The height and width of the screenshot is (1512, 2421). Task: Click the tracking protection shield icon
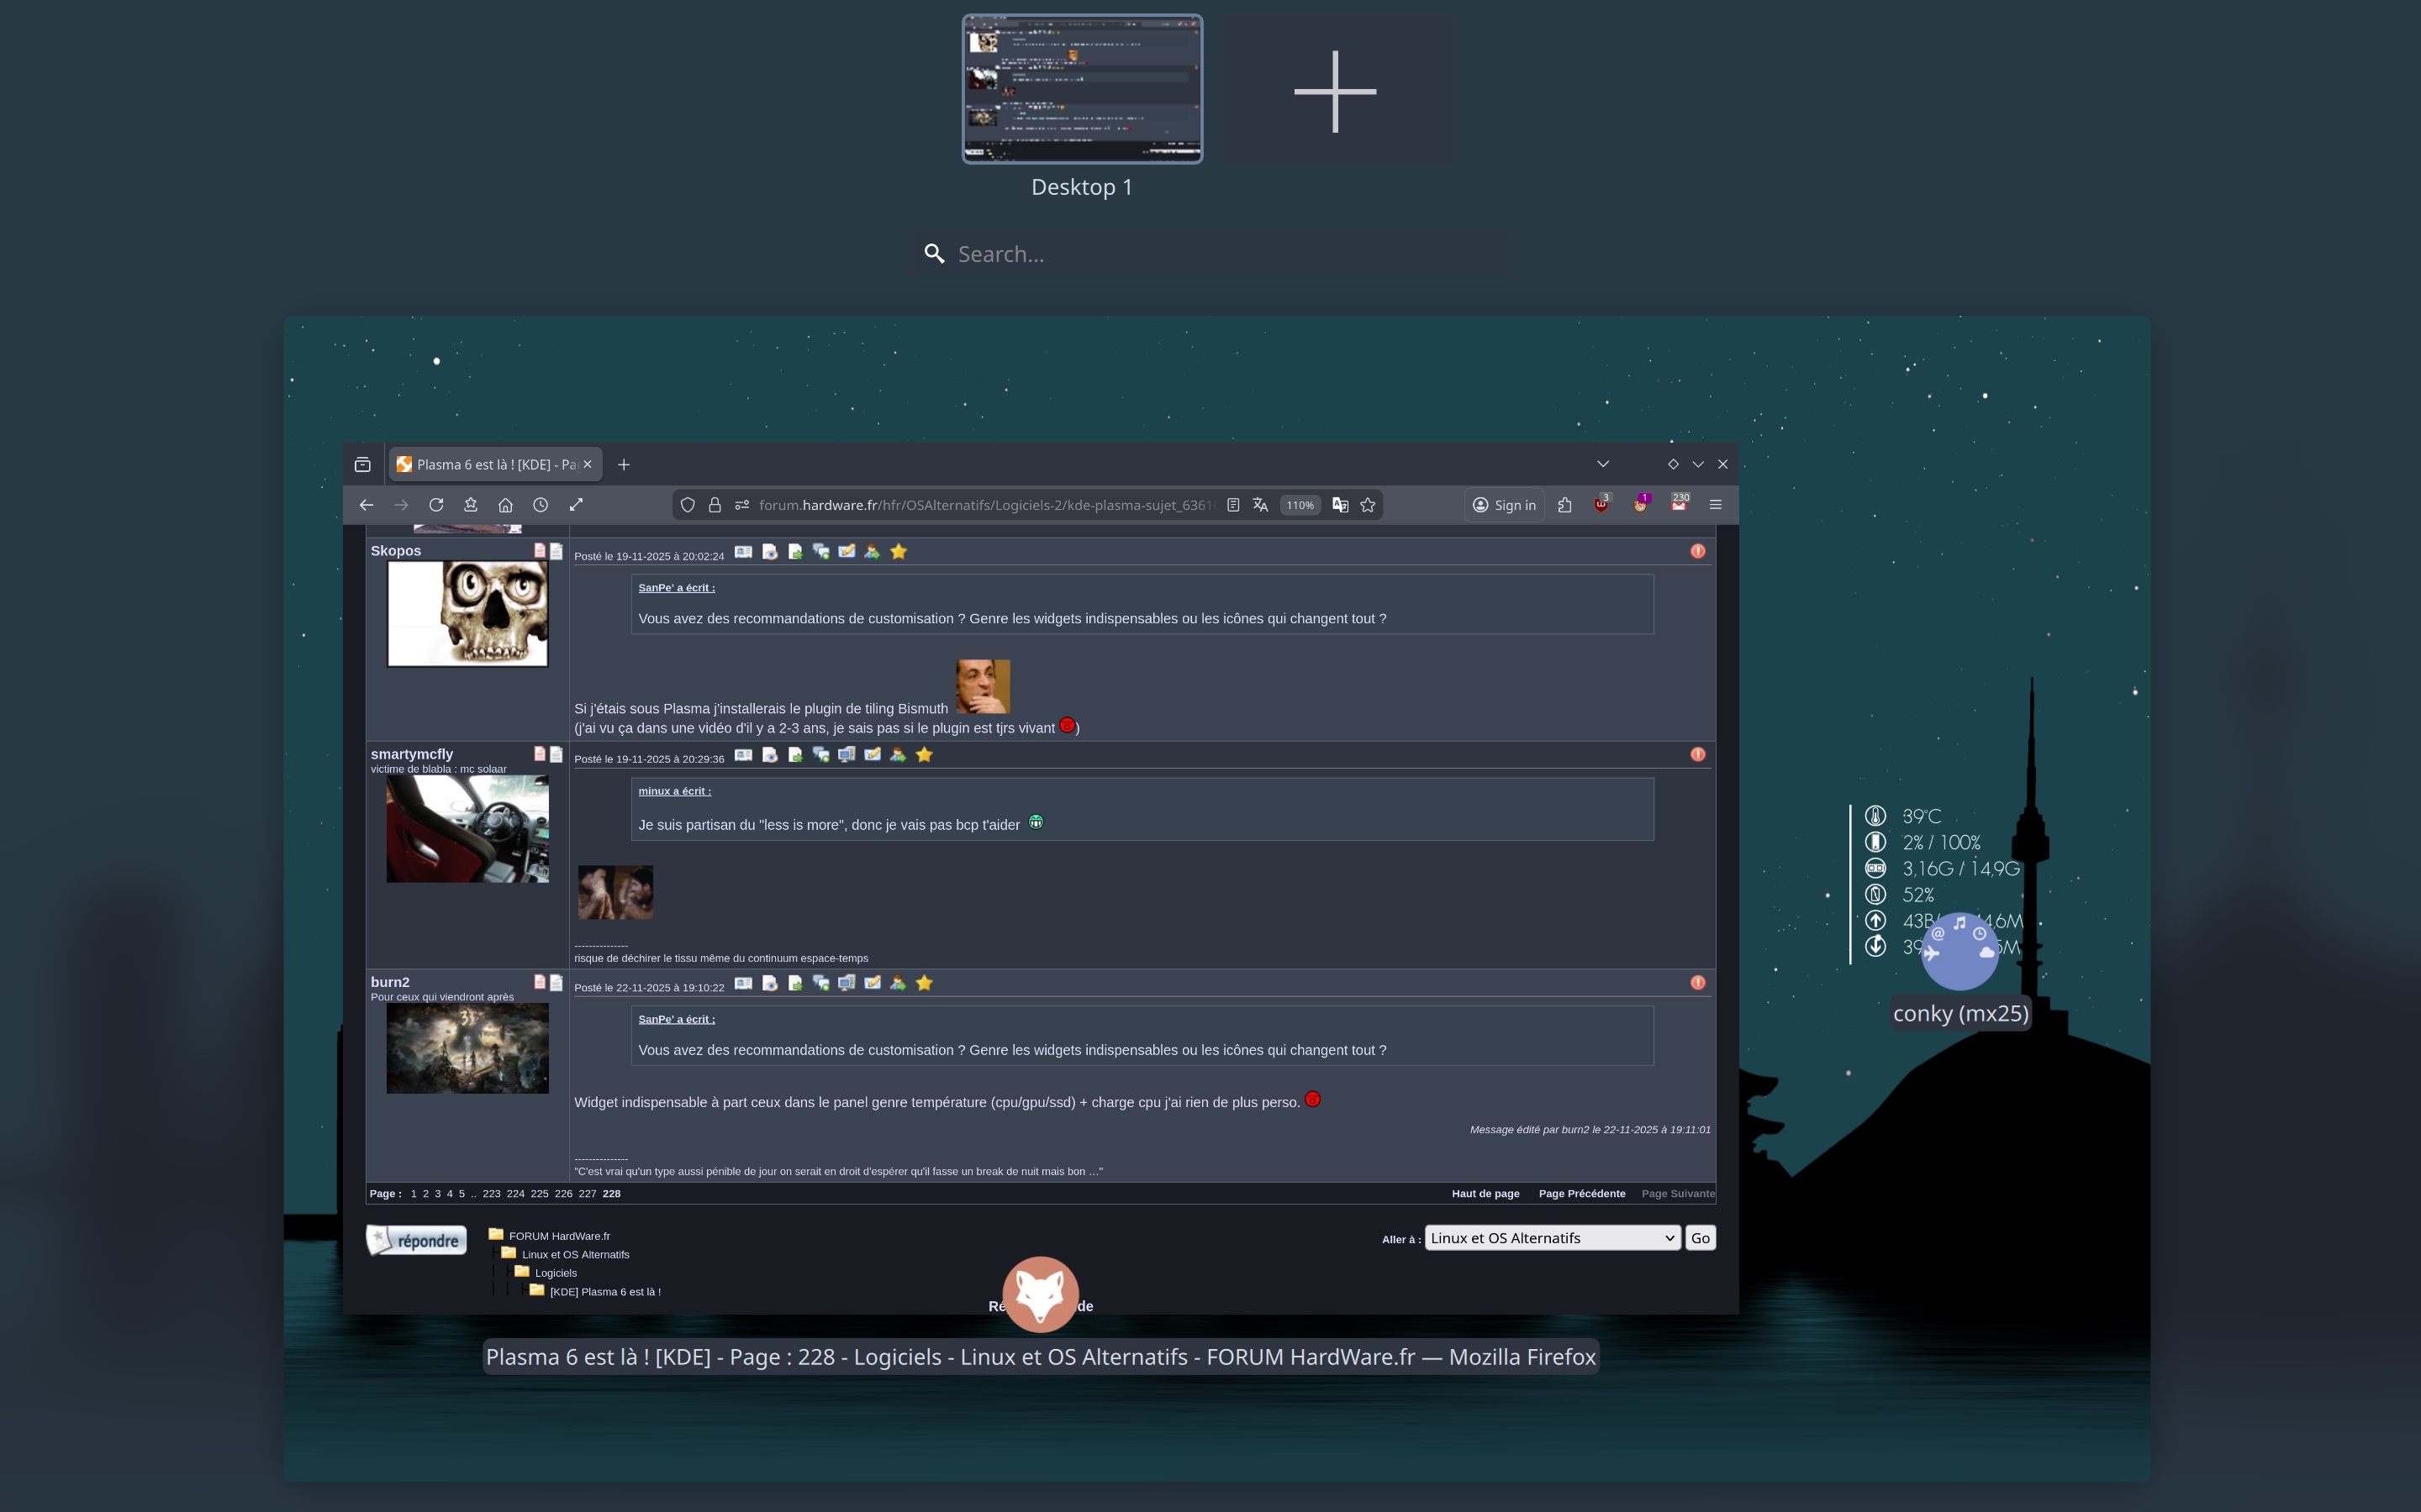pyautogui.click(x=688, y=505)
